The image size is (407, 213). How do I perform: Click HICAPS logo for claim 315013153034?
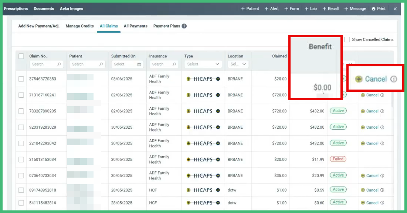pyautogui.click(x=203, y=160)
